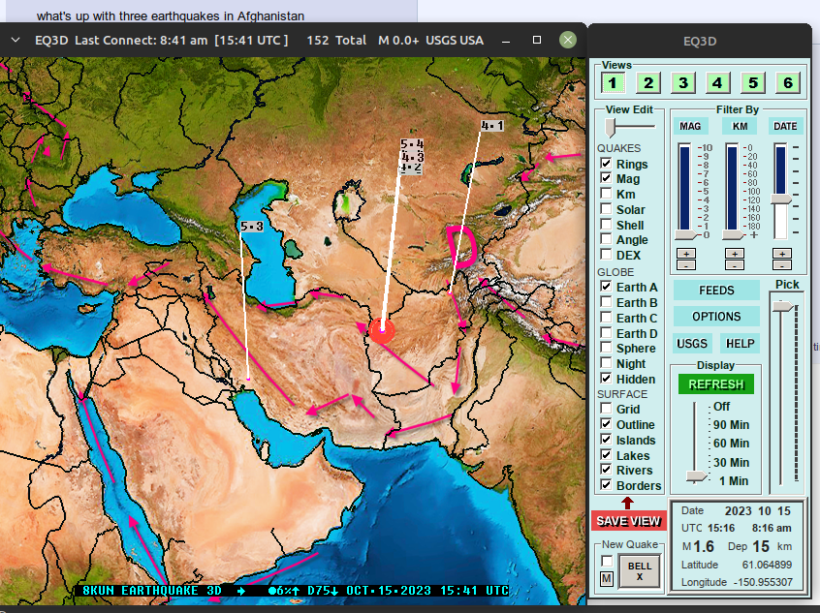Screen dimensions: 820x613
Task: Toggle the Rings checkbox
Action: pos(606,164)
